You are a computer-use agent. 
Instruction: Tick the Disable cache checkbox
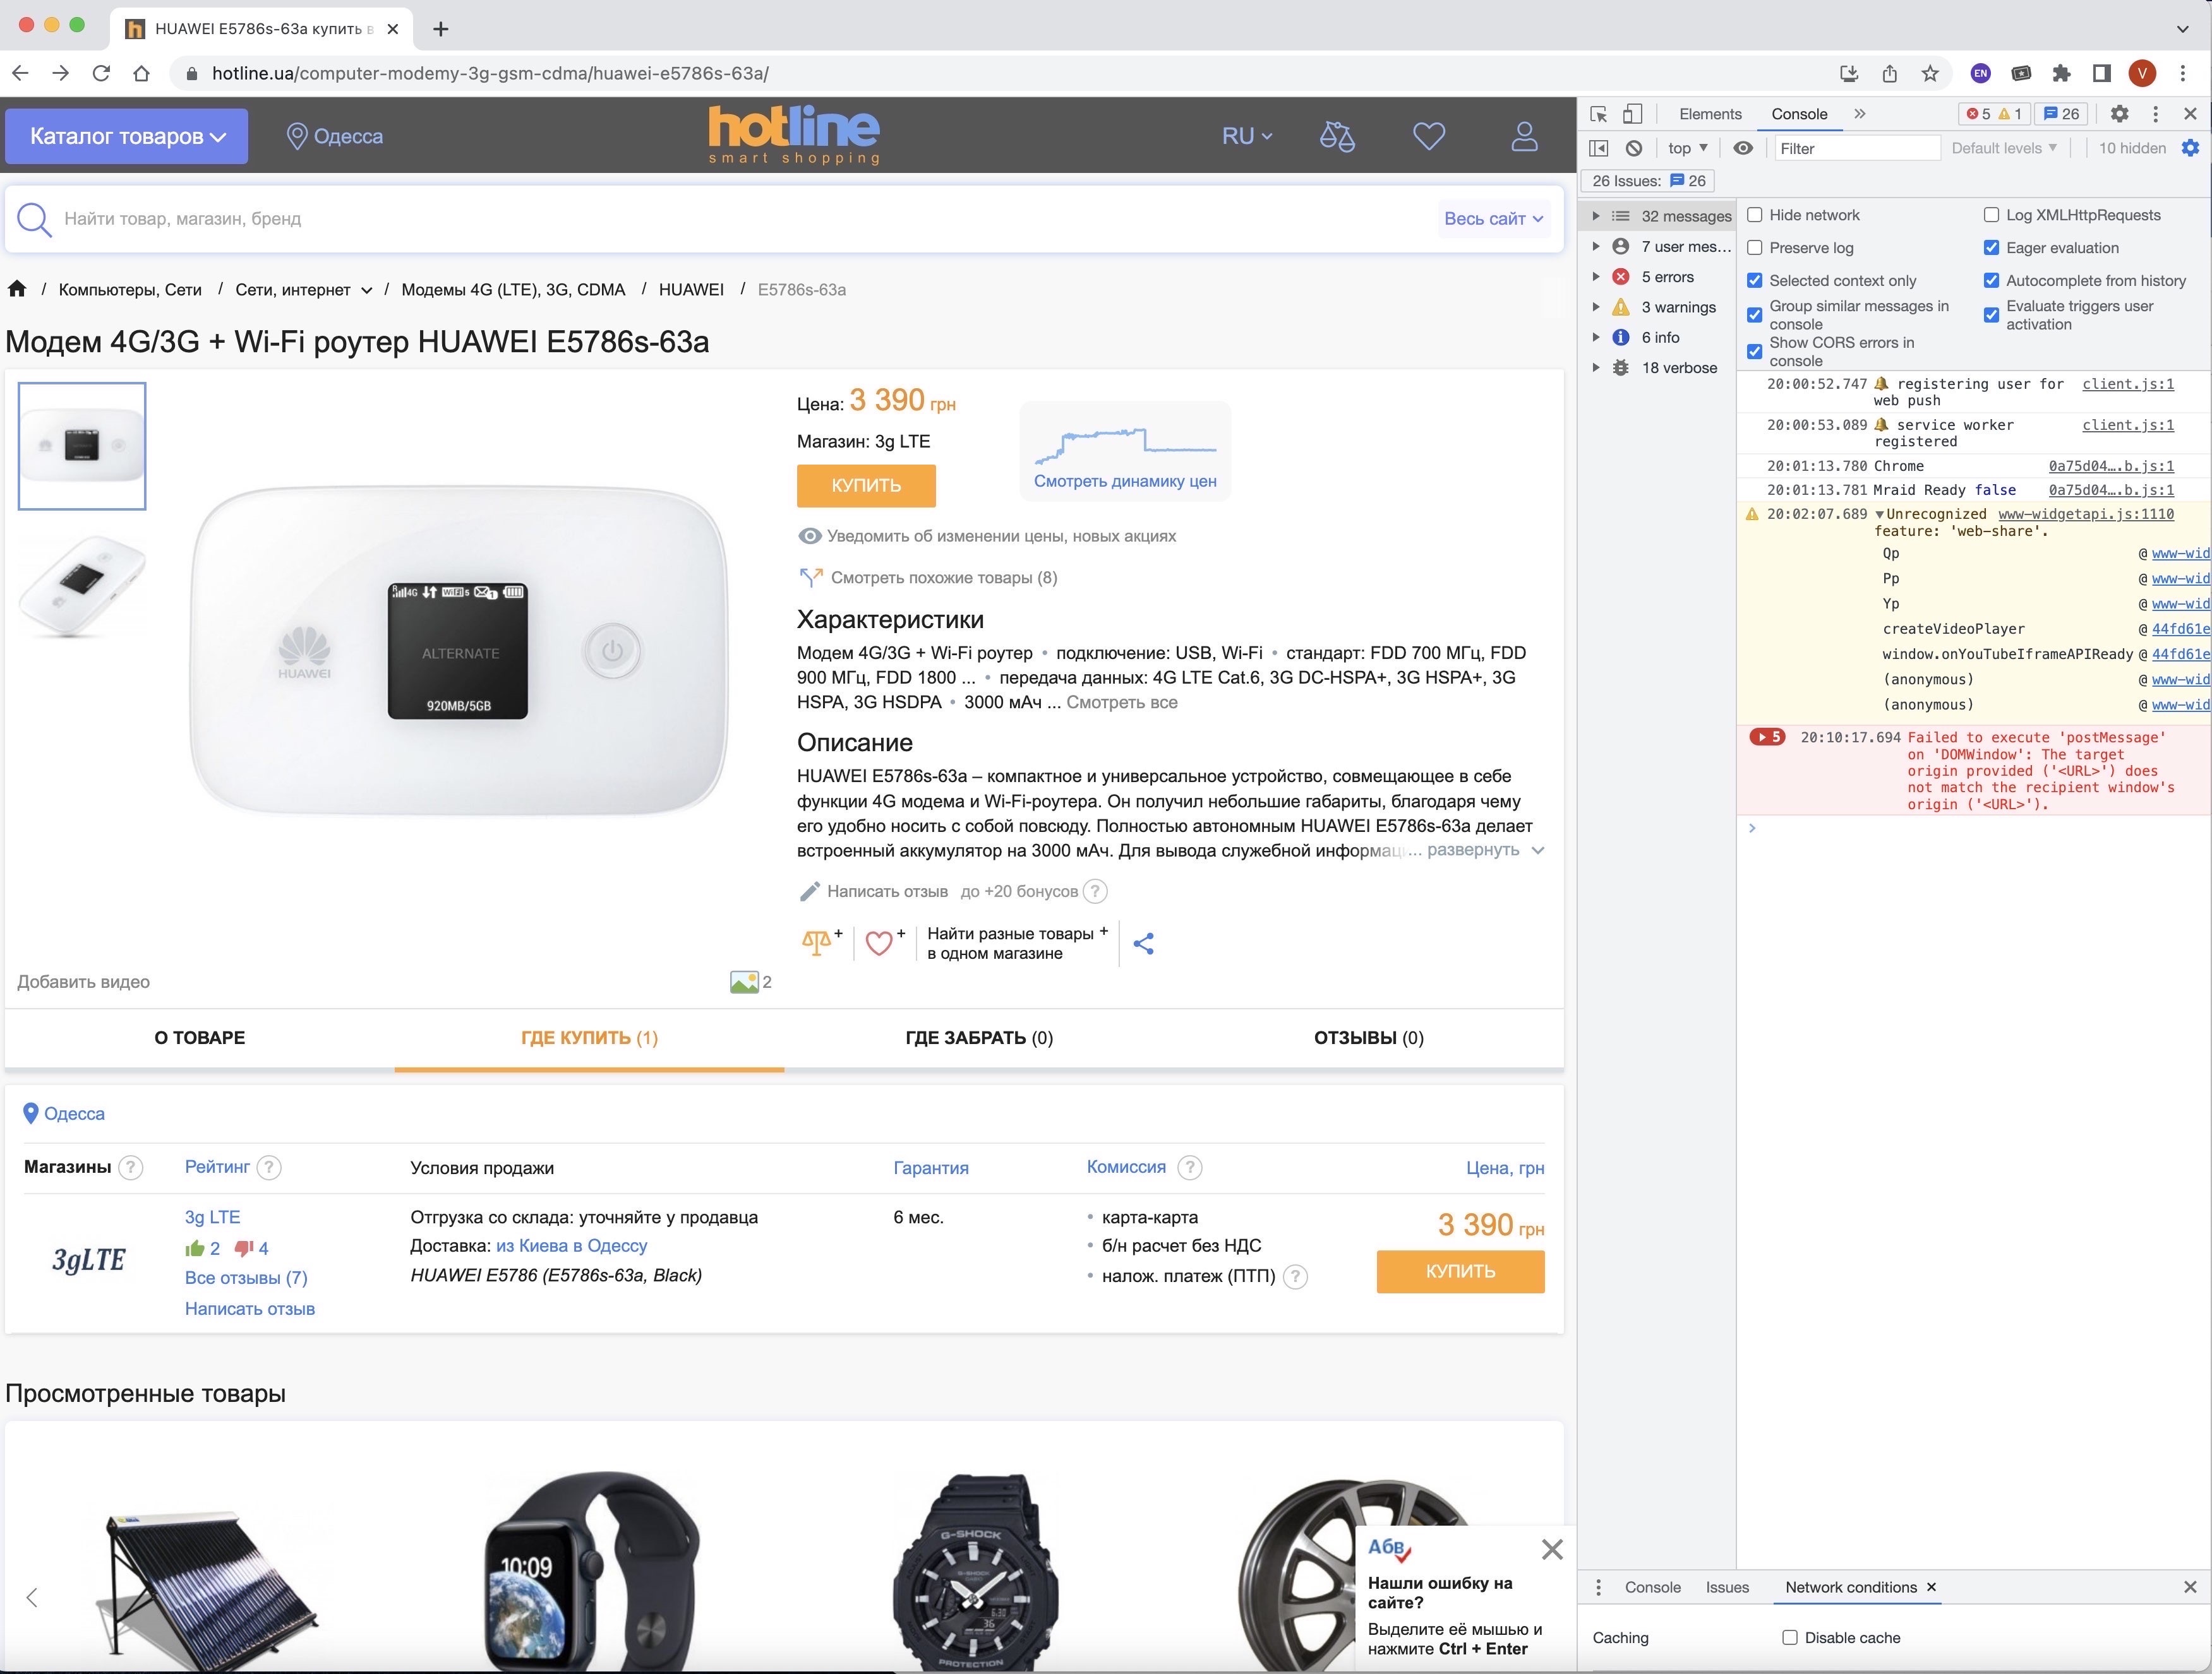1790,1637
